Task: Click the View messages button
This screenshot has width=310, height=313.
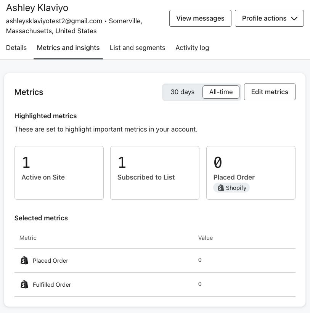Action: pos(200,18)
